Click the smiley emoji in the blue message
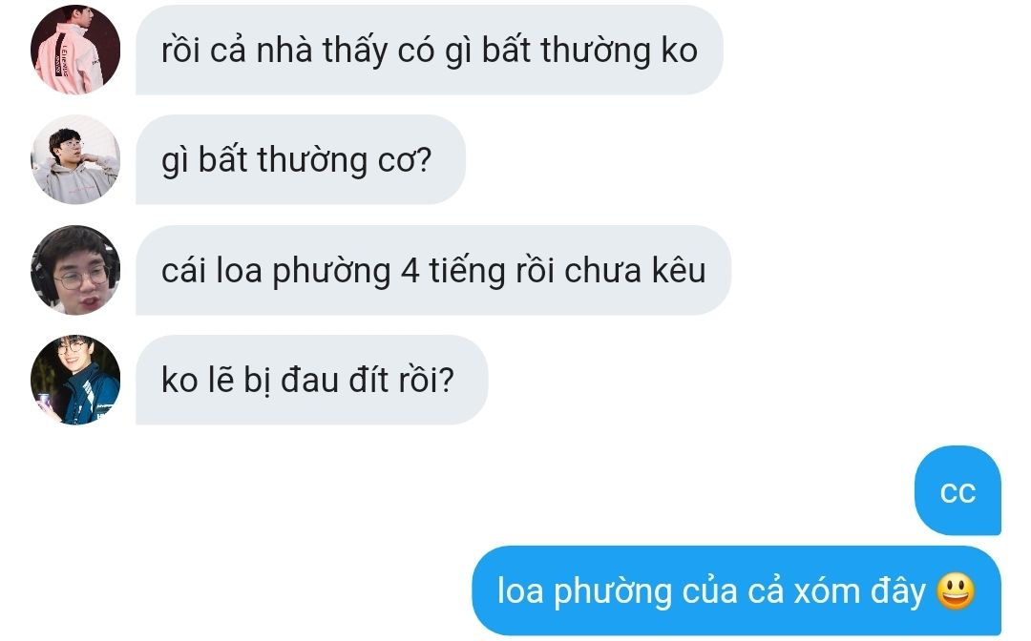Image resolution: width=1031 pixels, height=641 pixels. point(955,590)
